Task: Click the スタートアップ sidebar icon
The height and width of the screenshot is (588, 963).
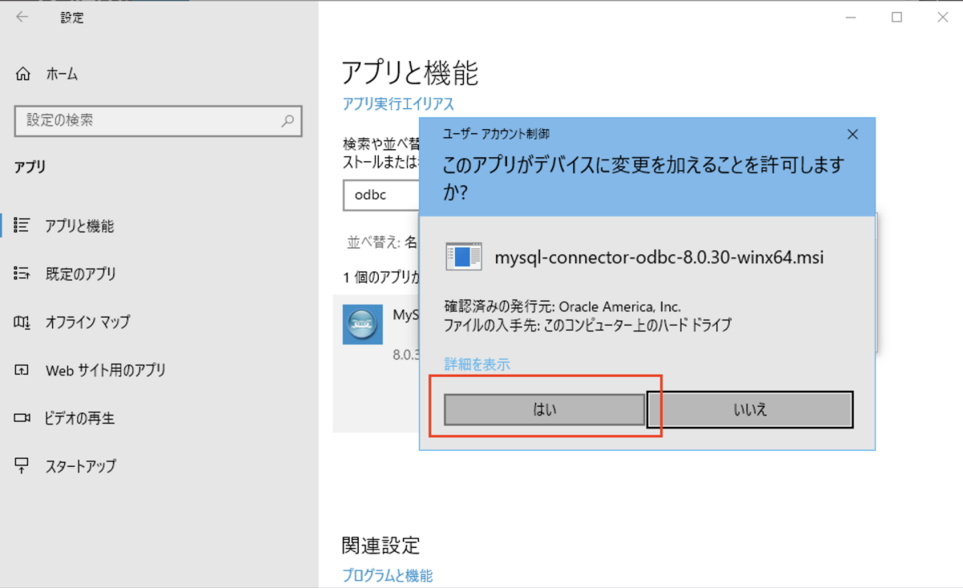Action: 22,465
